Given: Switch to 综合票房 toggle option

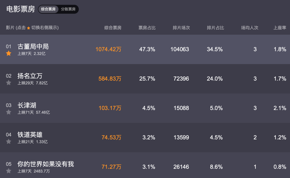Looking at the screenshot, I should coord(48,9).
